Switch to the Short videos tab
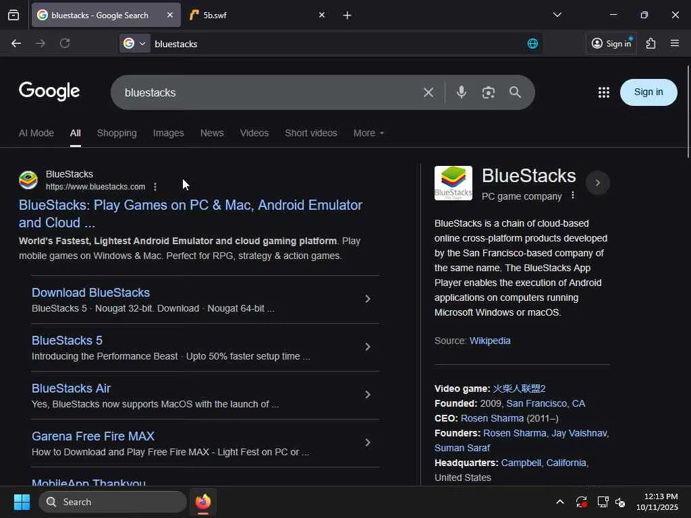The width and height of the screenshot is (691, 518). pyautogui.click(x=311, y=133)
